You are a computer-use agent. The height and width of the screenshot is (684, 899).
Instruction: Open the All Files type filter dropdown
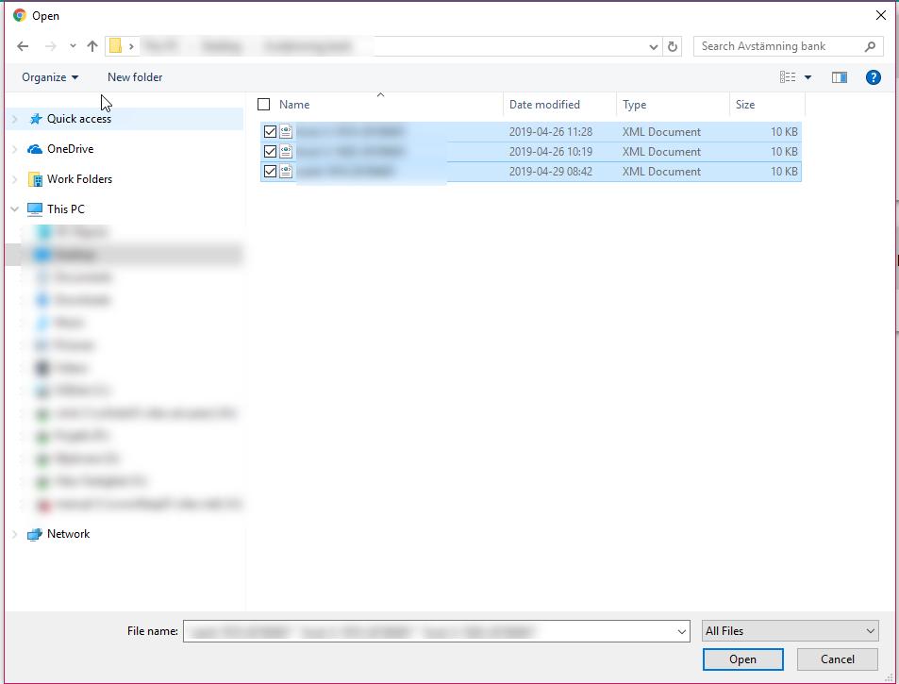pyautogui.click(x=791, y=631)
